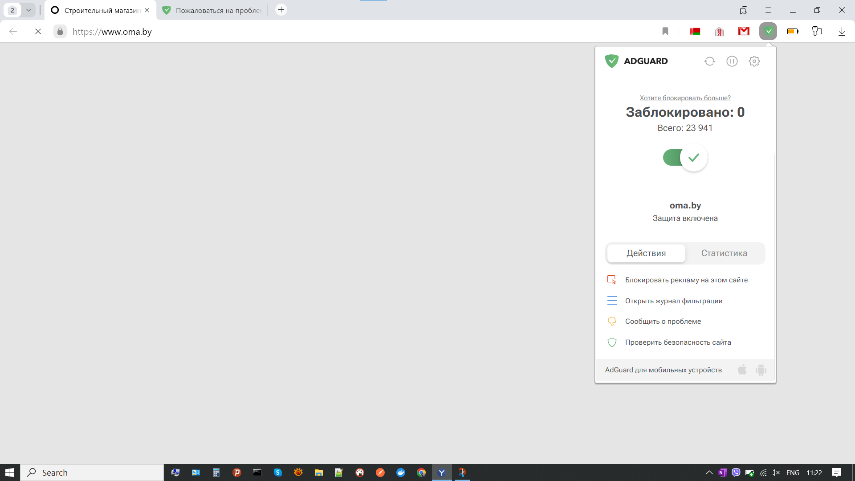
Task: Open AdGuard for iOS with Apple icon
Action: point(742,370)
